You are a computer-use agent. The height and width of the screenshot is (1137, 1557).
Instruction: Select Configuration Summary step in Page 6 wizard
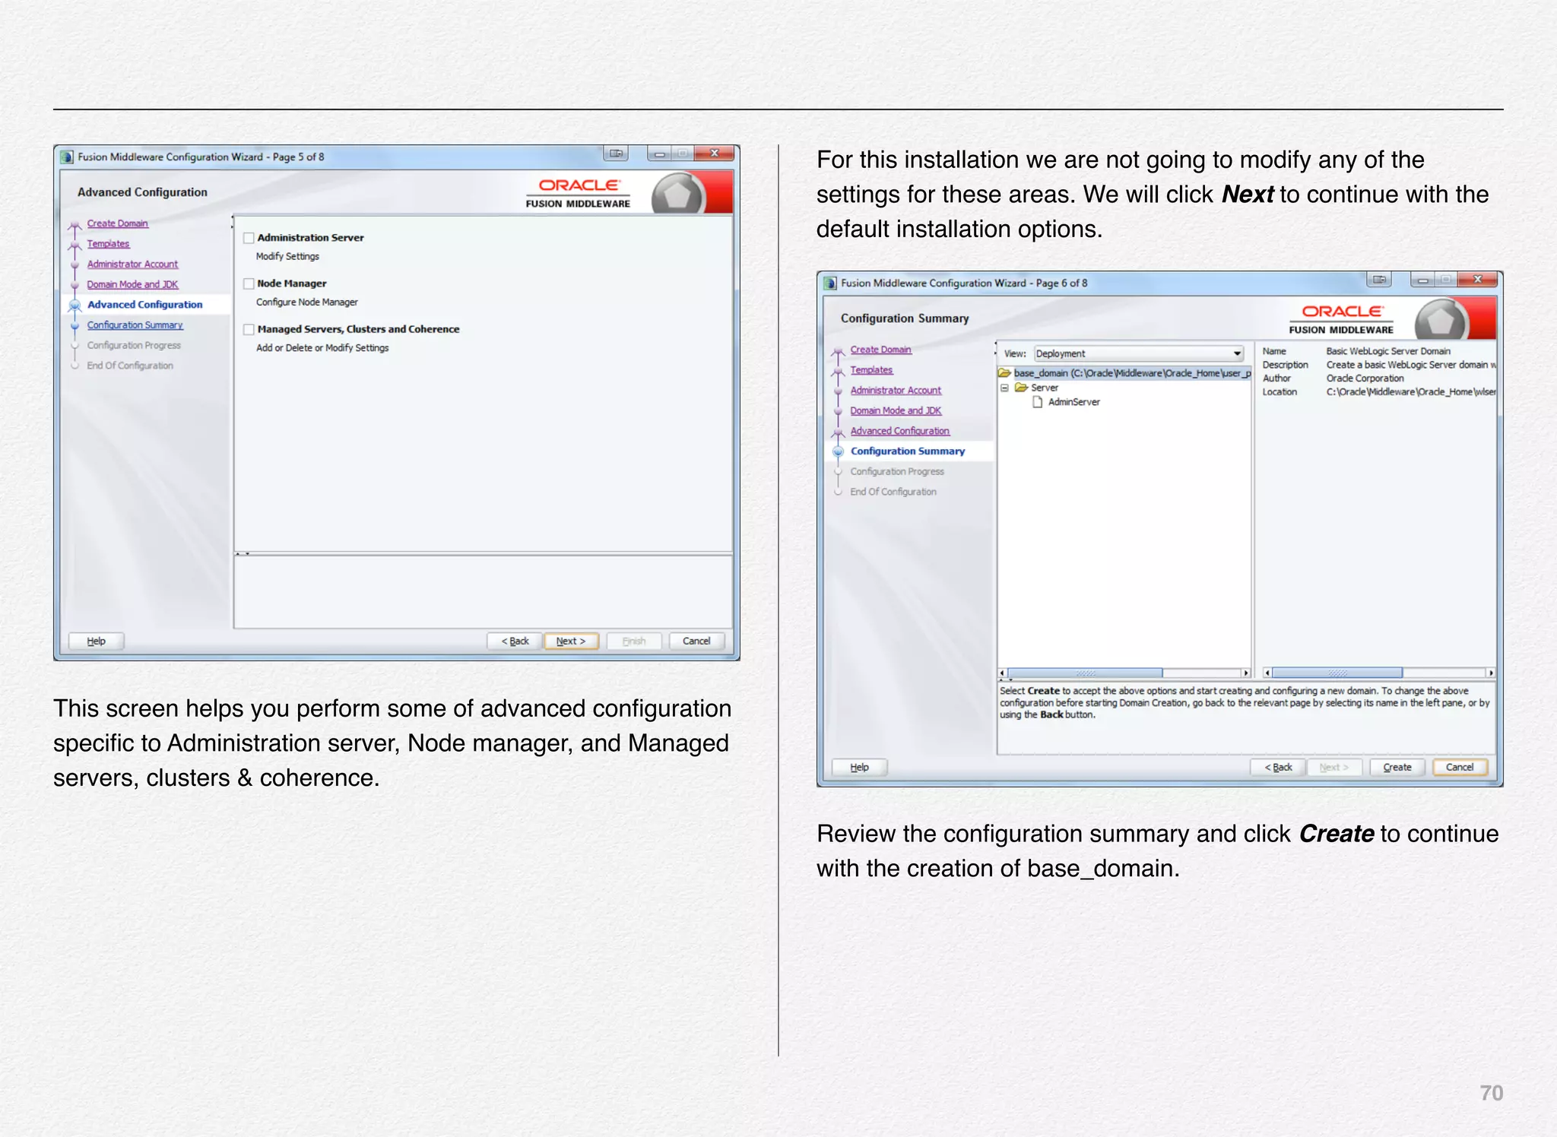908,451
